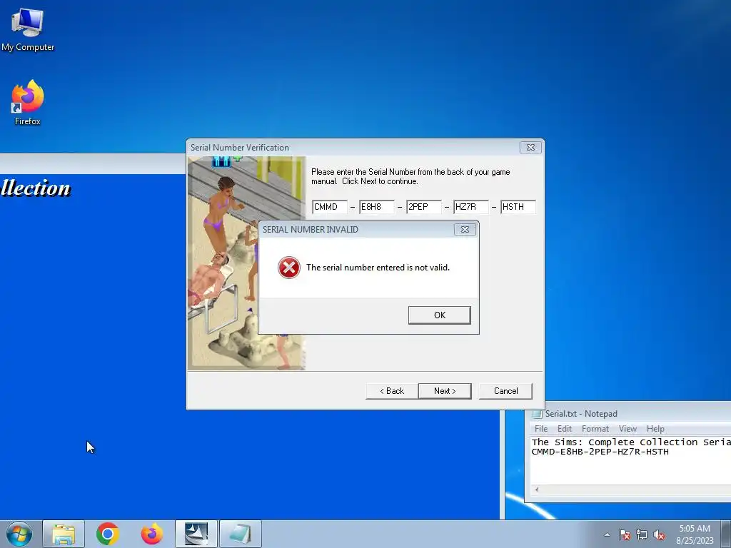Click the Sims Complete Collection heading in Notepad
Image resolution: width=731 pixels, height=548 pixels.
click(631, 442)
